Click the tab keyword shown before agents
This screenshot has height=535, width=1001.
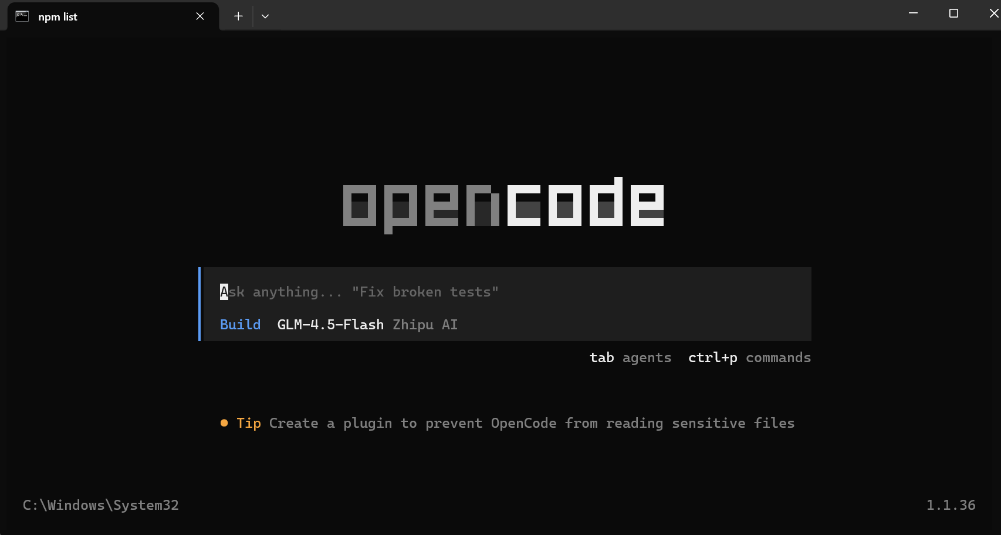[602, 357]
